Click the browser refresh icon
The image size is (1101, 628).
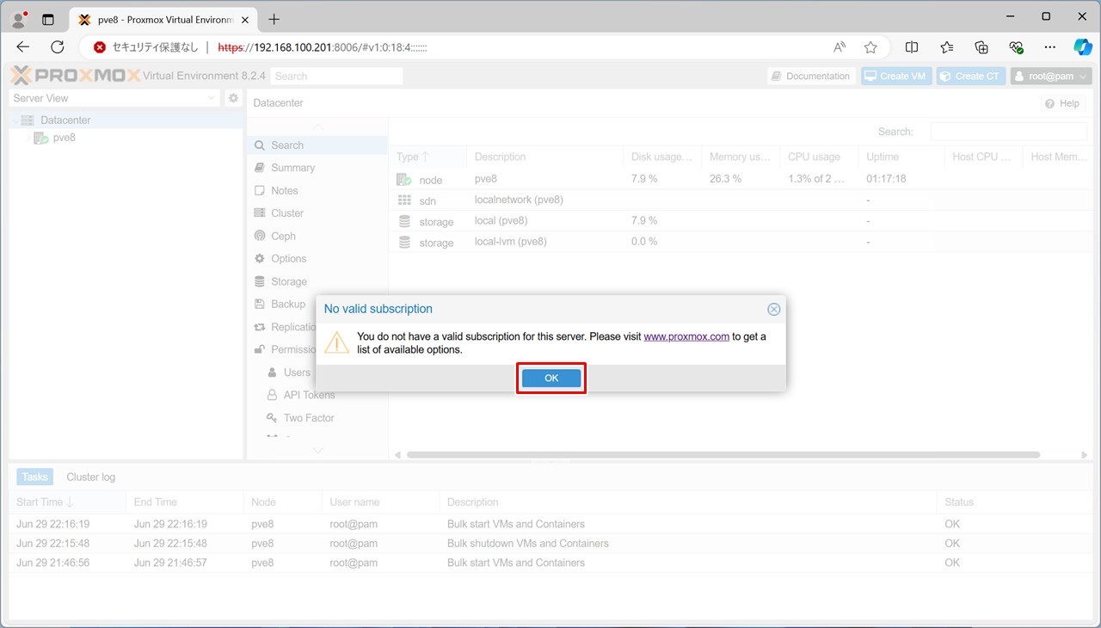58,47
